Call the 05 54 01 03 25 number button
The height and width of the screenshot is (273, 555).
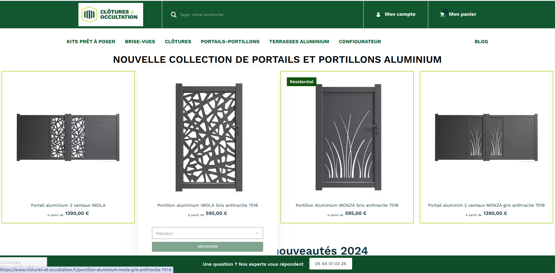[330, 264]
